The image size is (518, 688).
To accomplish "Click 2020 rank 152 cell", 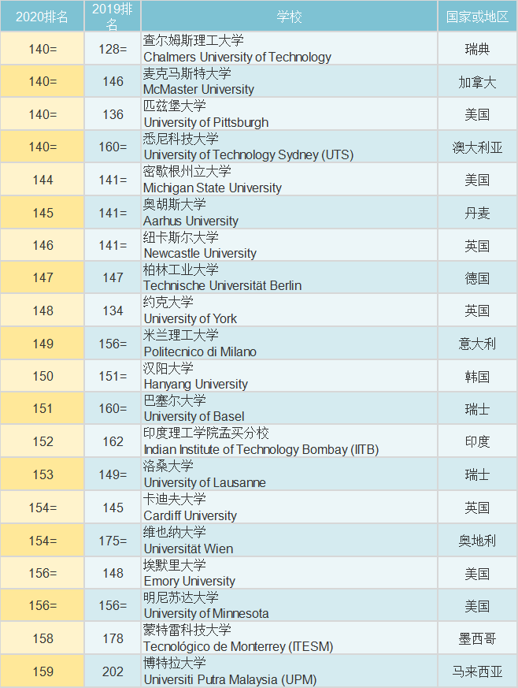I will [x=43, y=441].
